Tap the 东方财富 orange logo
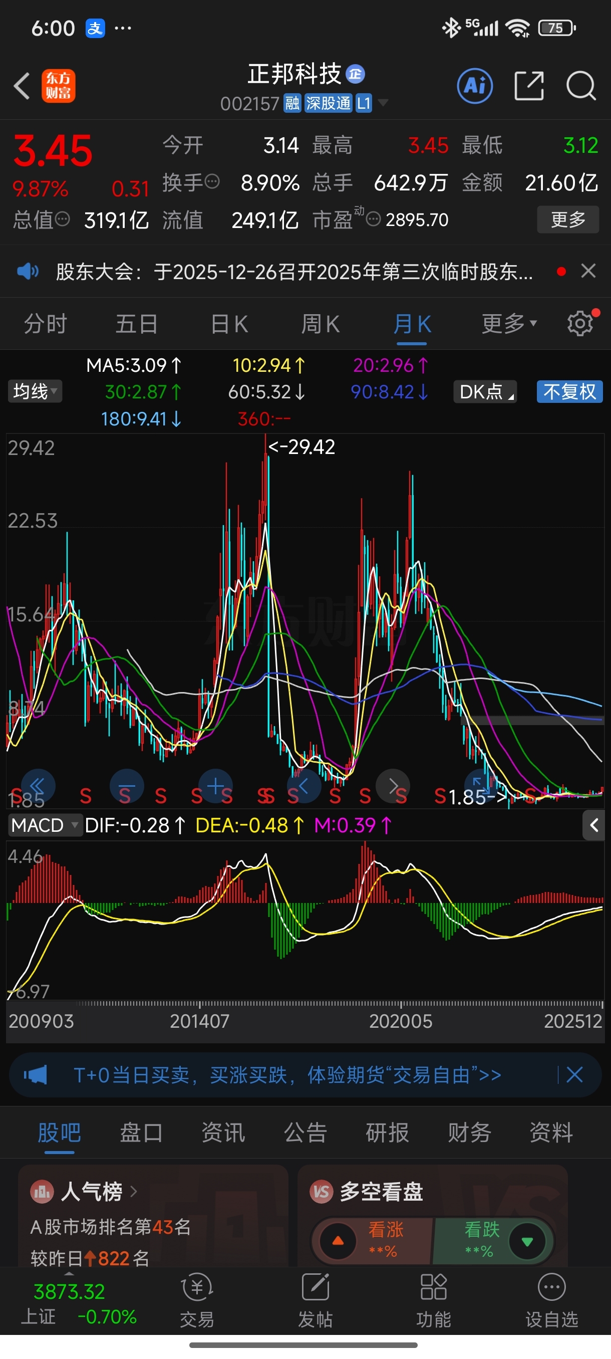611x1359 pixels. (x=59, y=86)
